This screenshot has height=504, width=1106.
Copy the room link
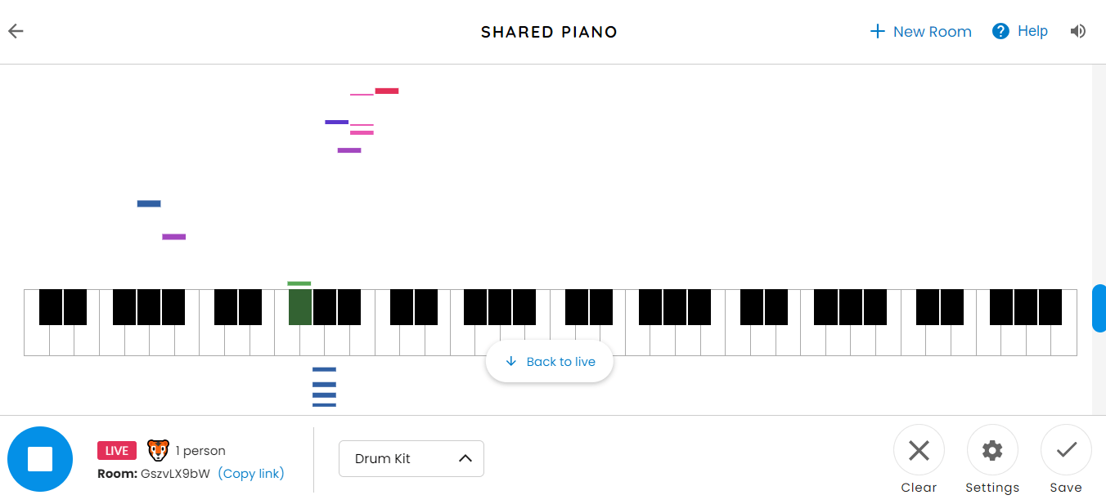251,473
